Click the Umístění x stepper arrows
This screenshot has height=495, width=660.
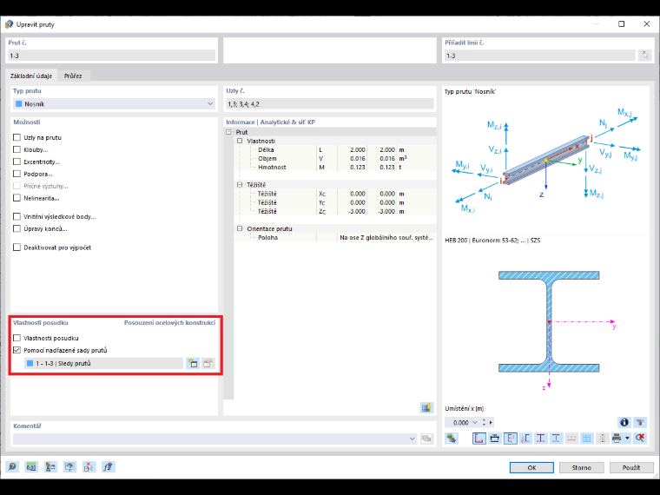[484, 422]
